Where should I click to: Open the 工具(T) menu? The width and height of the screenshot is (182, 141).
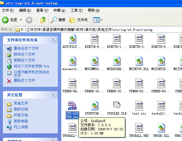click(76, 10)
